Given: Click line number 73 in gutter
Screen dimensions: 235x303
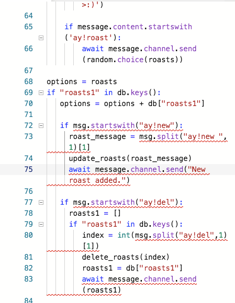Looking at the screenshot, I should tap(28, 136).
